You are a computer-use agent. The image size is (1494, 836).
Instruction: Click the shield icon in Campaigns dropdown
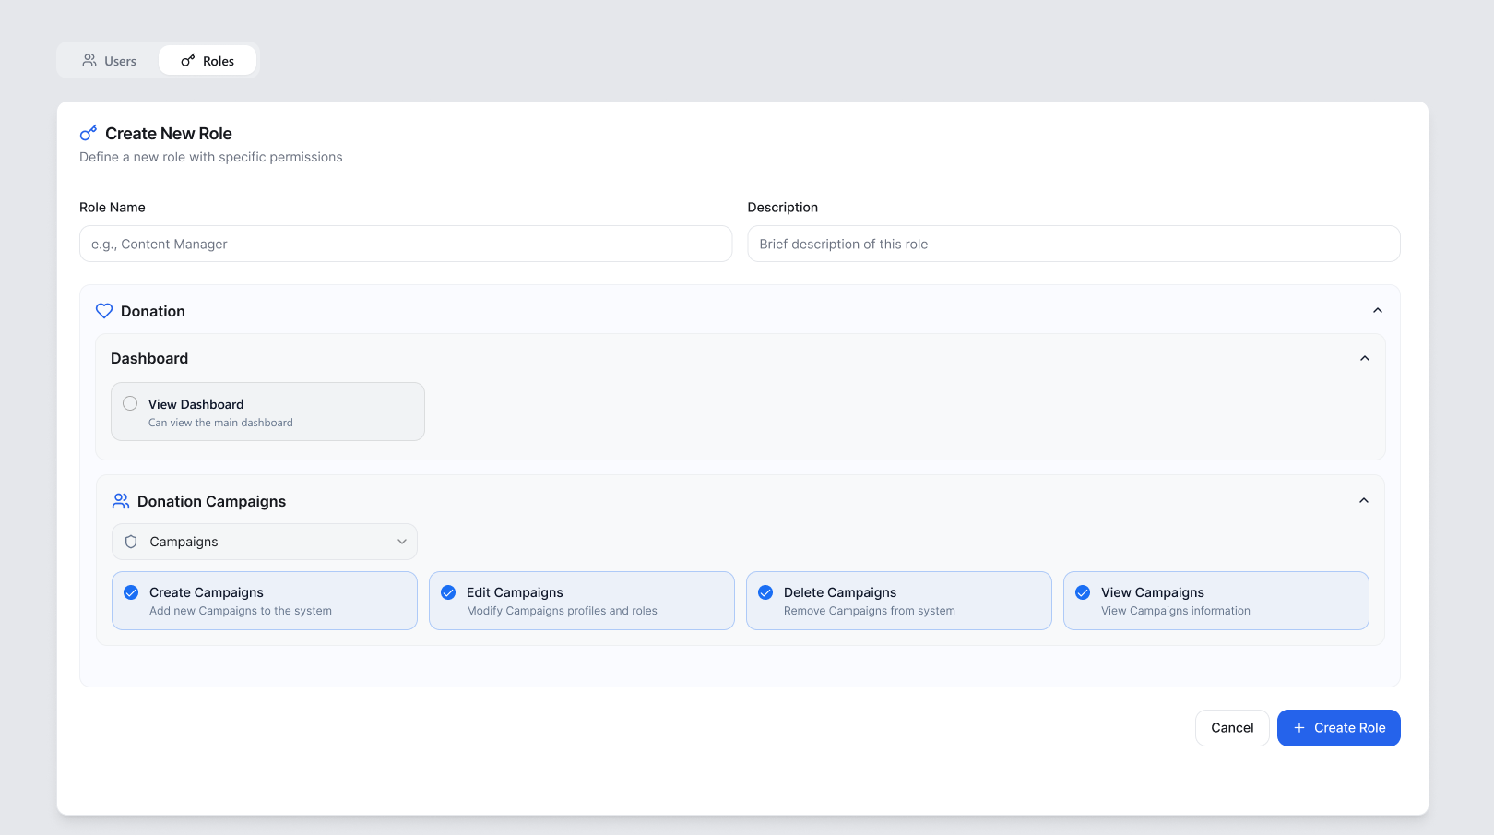point(131,542)
